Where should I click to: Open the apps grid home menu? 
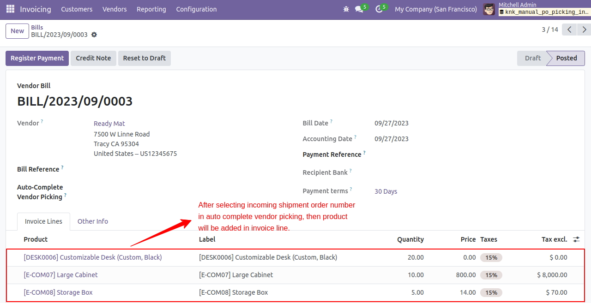10,9
